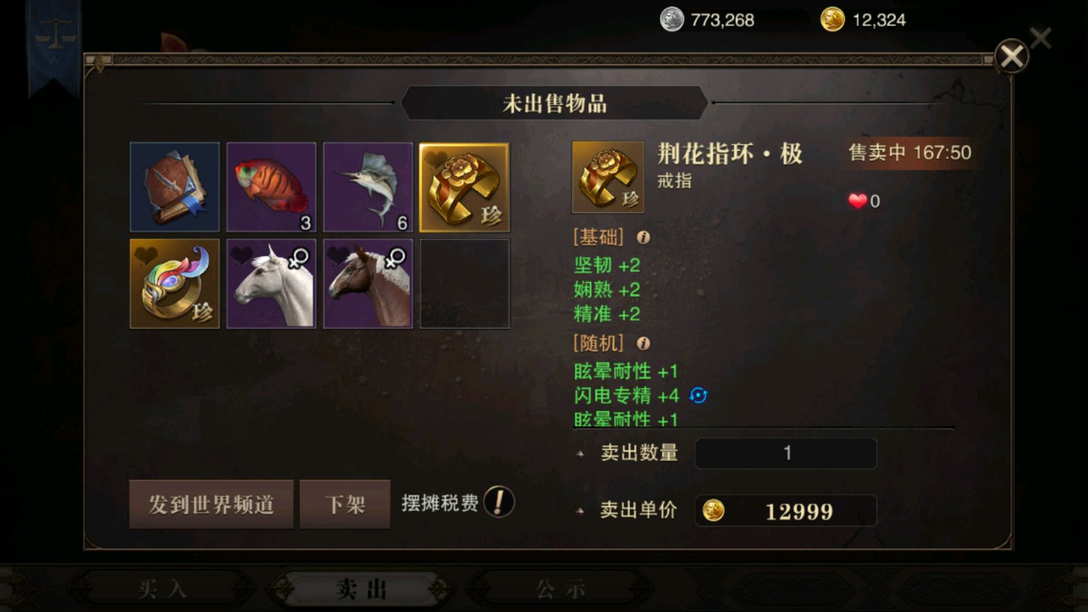Select the swordfish item stack
Viewport: 1088px width, 612px height.
pyautogui.click(x=368, y=187)
